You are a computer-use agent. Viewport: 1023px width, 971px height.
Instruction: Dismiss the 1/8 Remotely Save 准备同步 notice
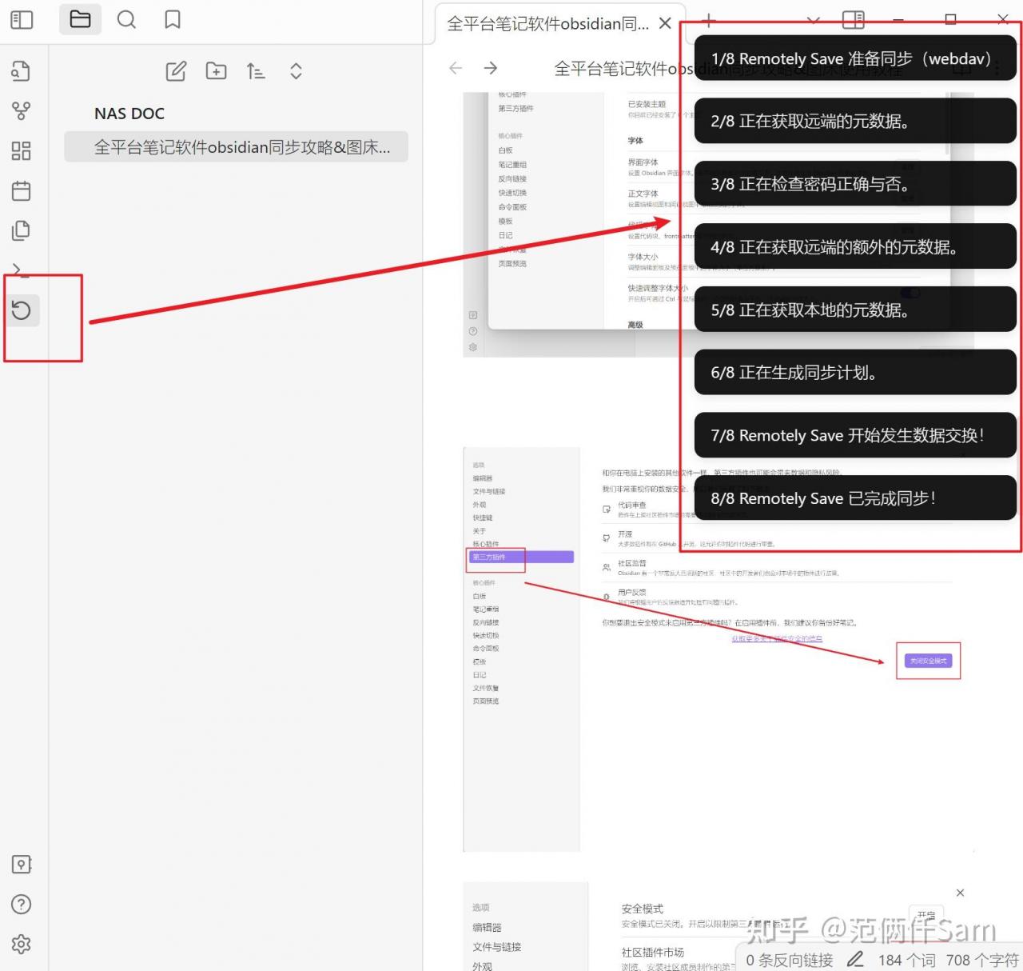point(855,58)
